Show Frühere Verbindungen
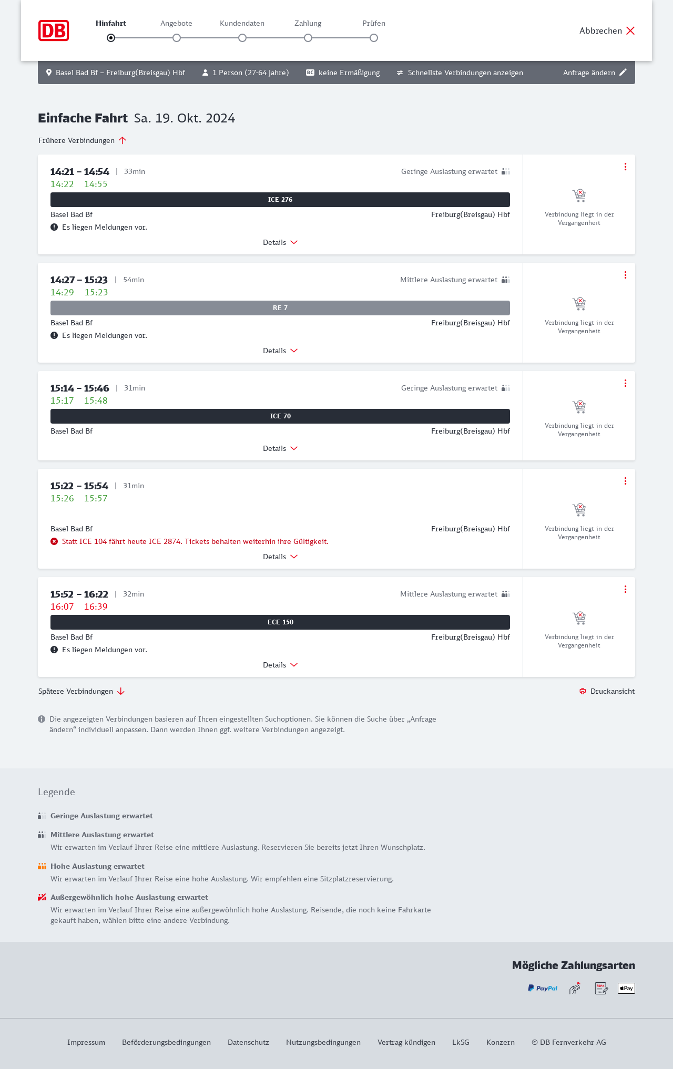This screenshot has height=1069, width=673. [x=83, y=140]
